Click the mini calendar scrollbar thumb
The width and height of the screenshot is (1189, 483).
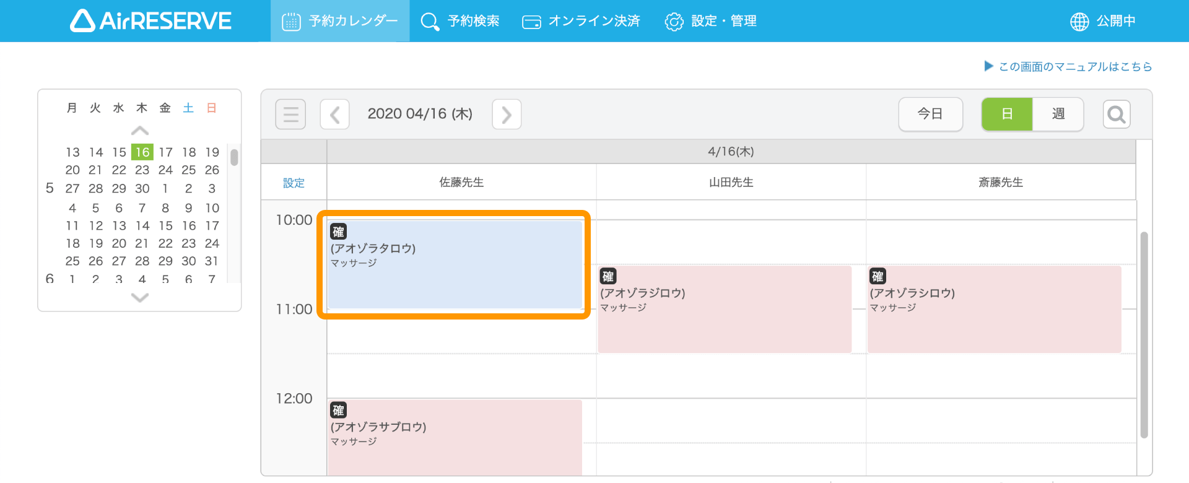pos(234,157)
